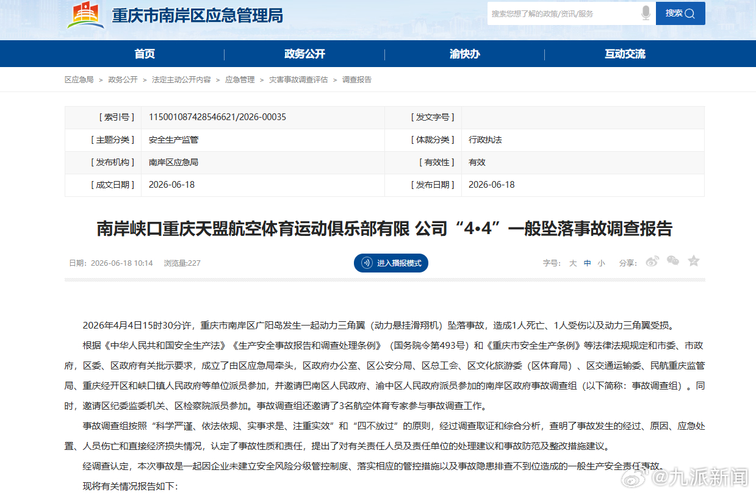Click index number 11500108742854662​1/2026-00035
This screenshot has width=756, height=495.
point(217,117)
